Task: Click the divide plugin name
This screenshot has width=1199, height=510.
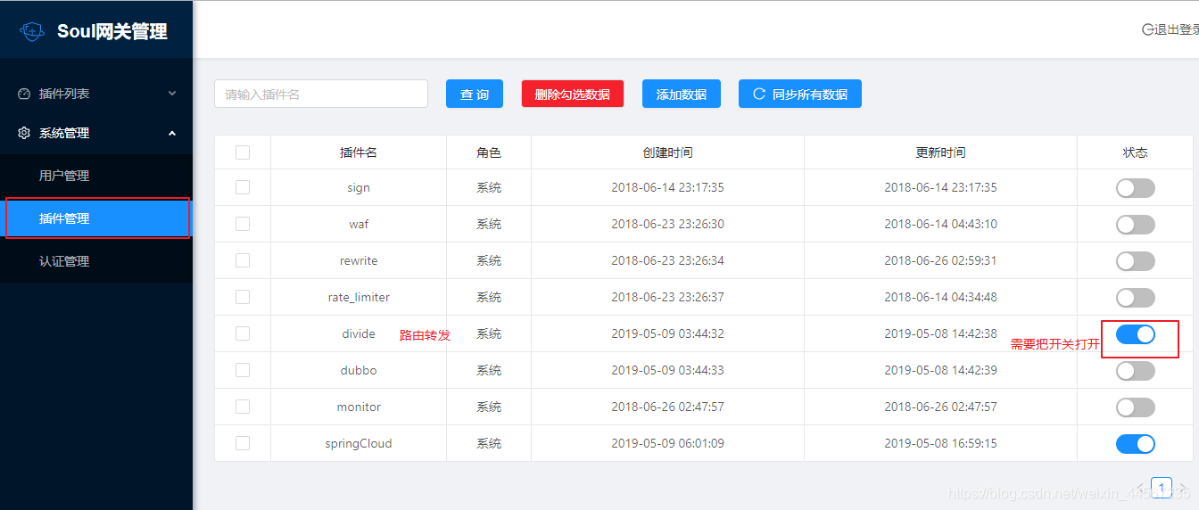Action: [x=359, y=333]
